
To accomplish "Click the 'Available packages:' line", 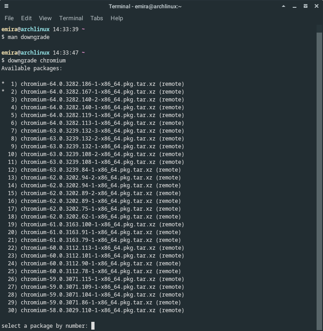I will [x=32, y=68].
